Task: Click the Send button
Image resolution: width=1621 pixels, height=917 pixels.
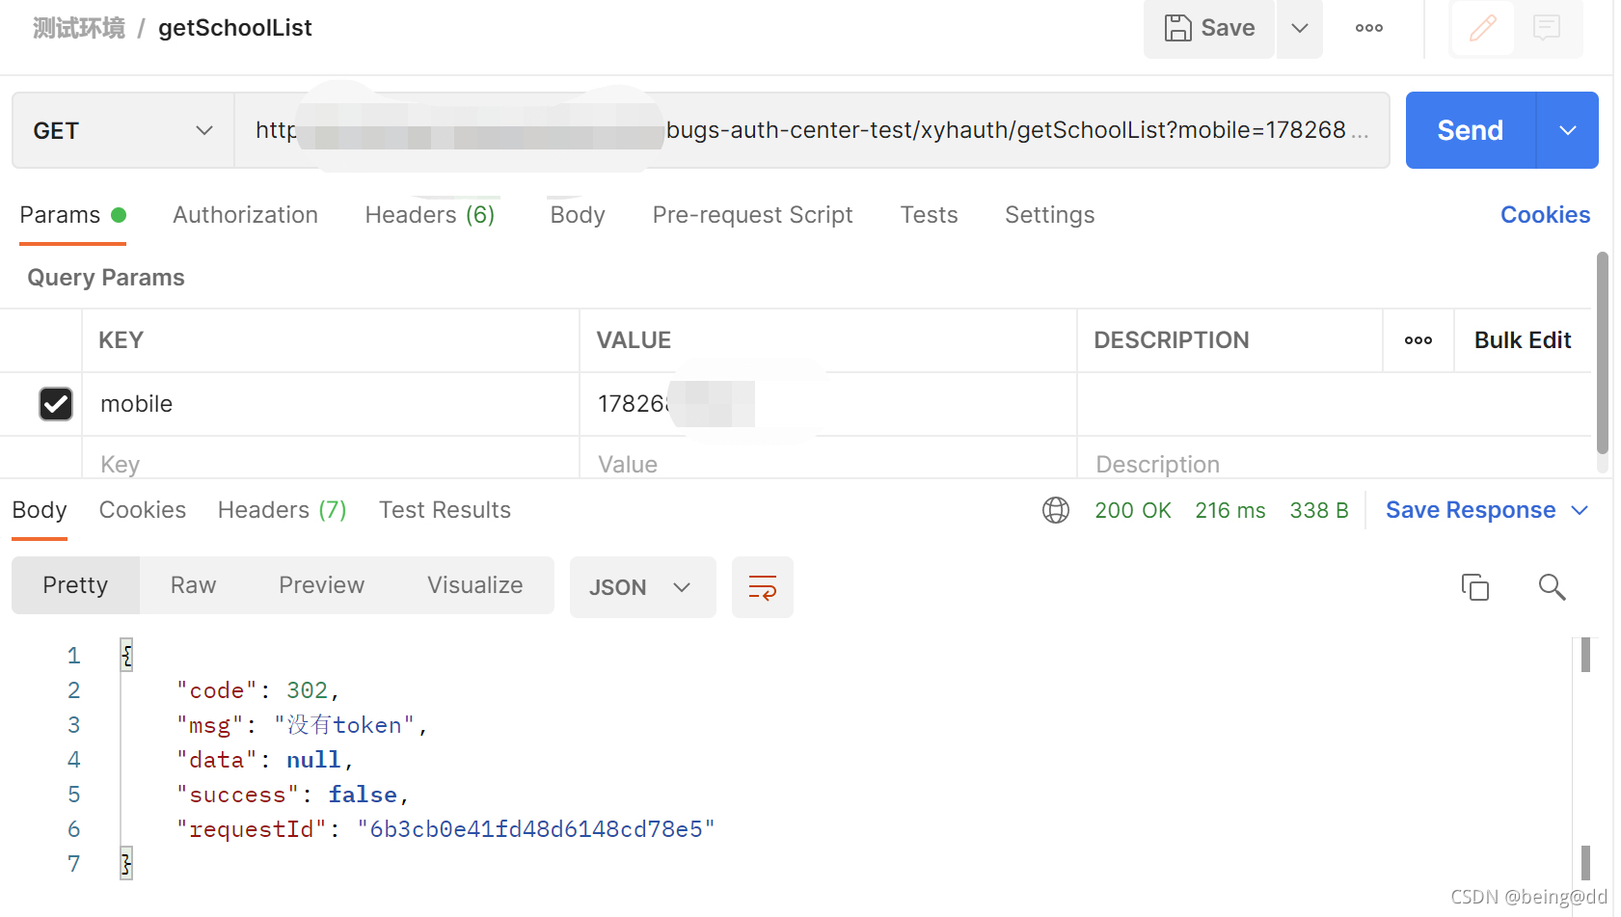Action: [1469, 129]
